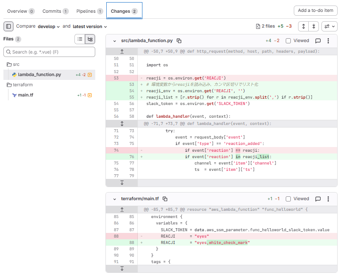Image resolution: width=341 pixels, height=275 pixels.
Task: Open the Pipelines tab
Action: (x=89, y=11)
